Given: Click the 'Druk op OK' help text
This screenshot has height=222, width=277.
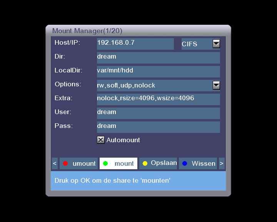Looking at the screenshot, I should (x=112, y=181).
